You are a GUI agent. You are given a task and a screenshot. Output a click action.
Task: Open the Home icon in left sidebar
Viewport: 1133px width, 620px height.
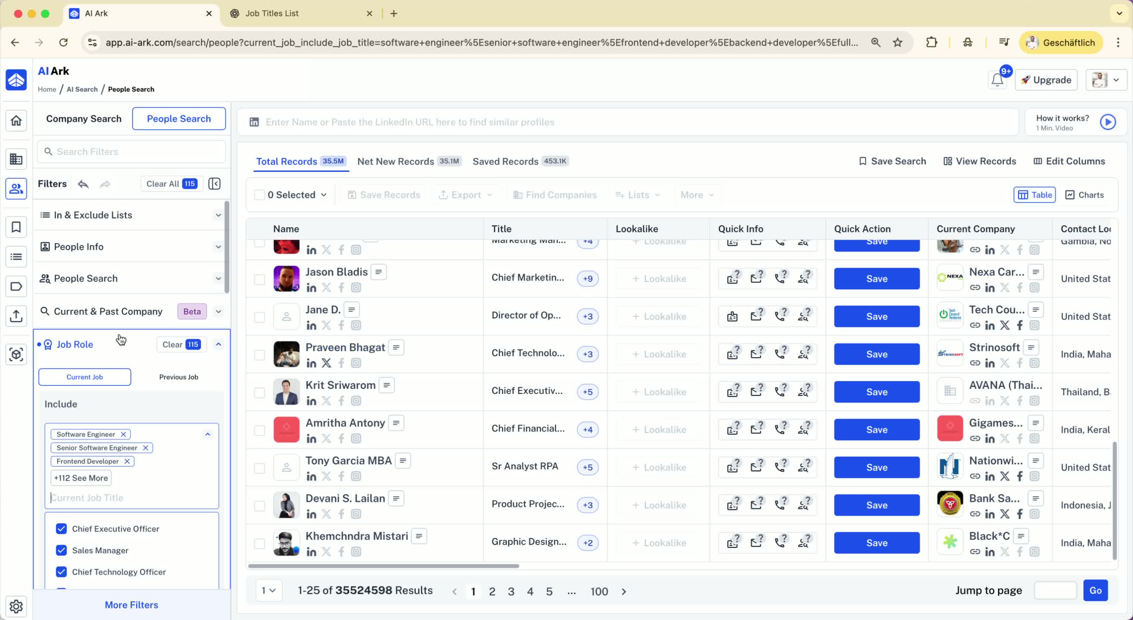(16, 121)
